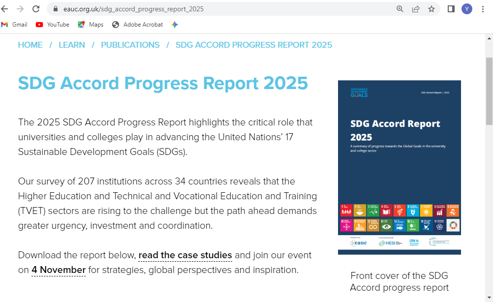Viewport: 493px width, 302px height.
Task: Bookmark this page with star icon
Action: [x=431, y=9]
